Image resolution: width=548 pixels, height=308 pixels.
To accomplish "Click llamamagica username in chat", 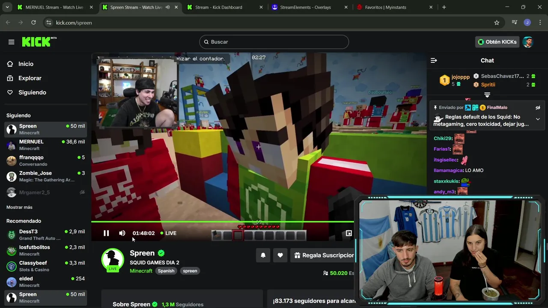I will point(448,171).
